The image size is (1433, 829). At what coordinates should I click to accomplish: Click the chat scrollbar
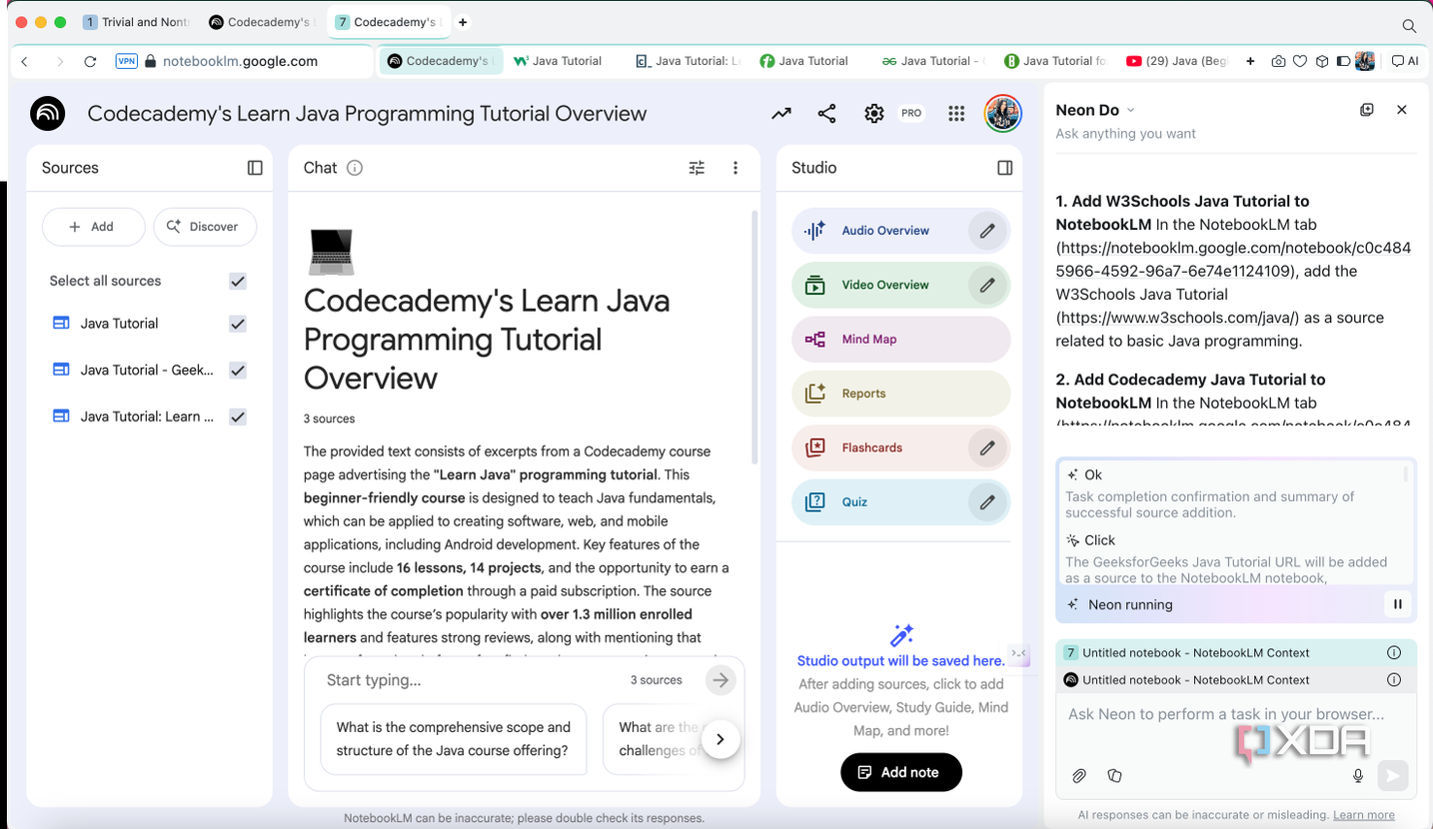tap(754, 337)
